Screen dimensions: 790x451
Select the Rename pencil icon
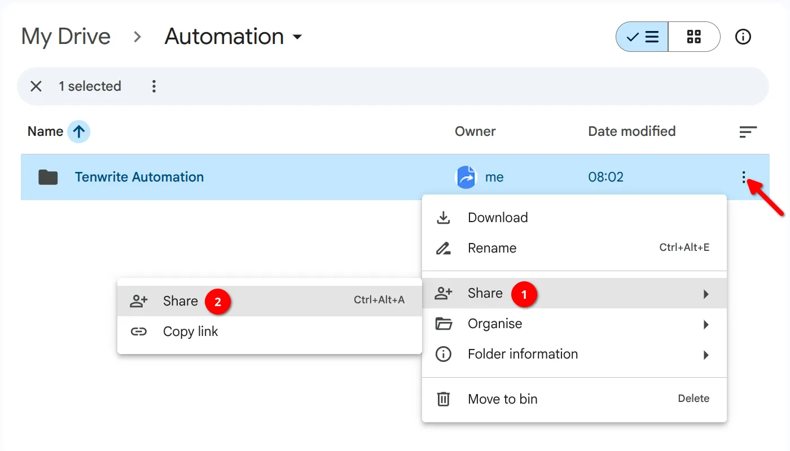tap(444, 248)
